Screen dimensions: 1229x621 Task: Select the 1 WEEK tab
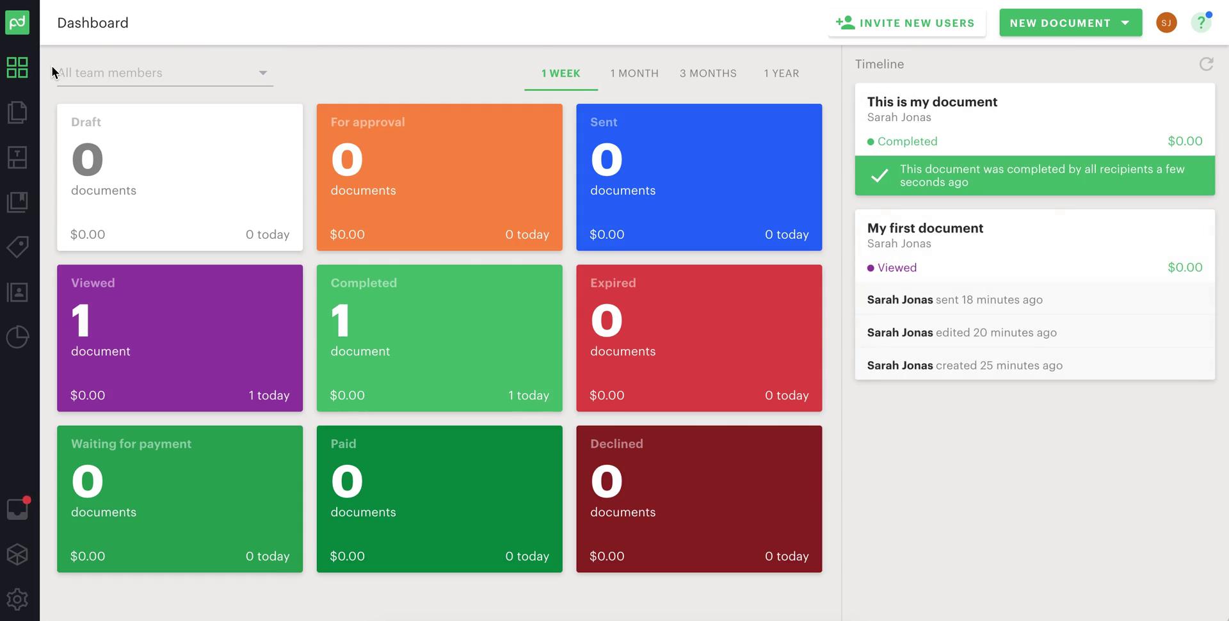pyautogui.click(x=561, y=73)
